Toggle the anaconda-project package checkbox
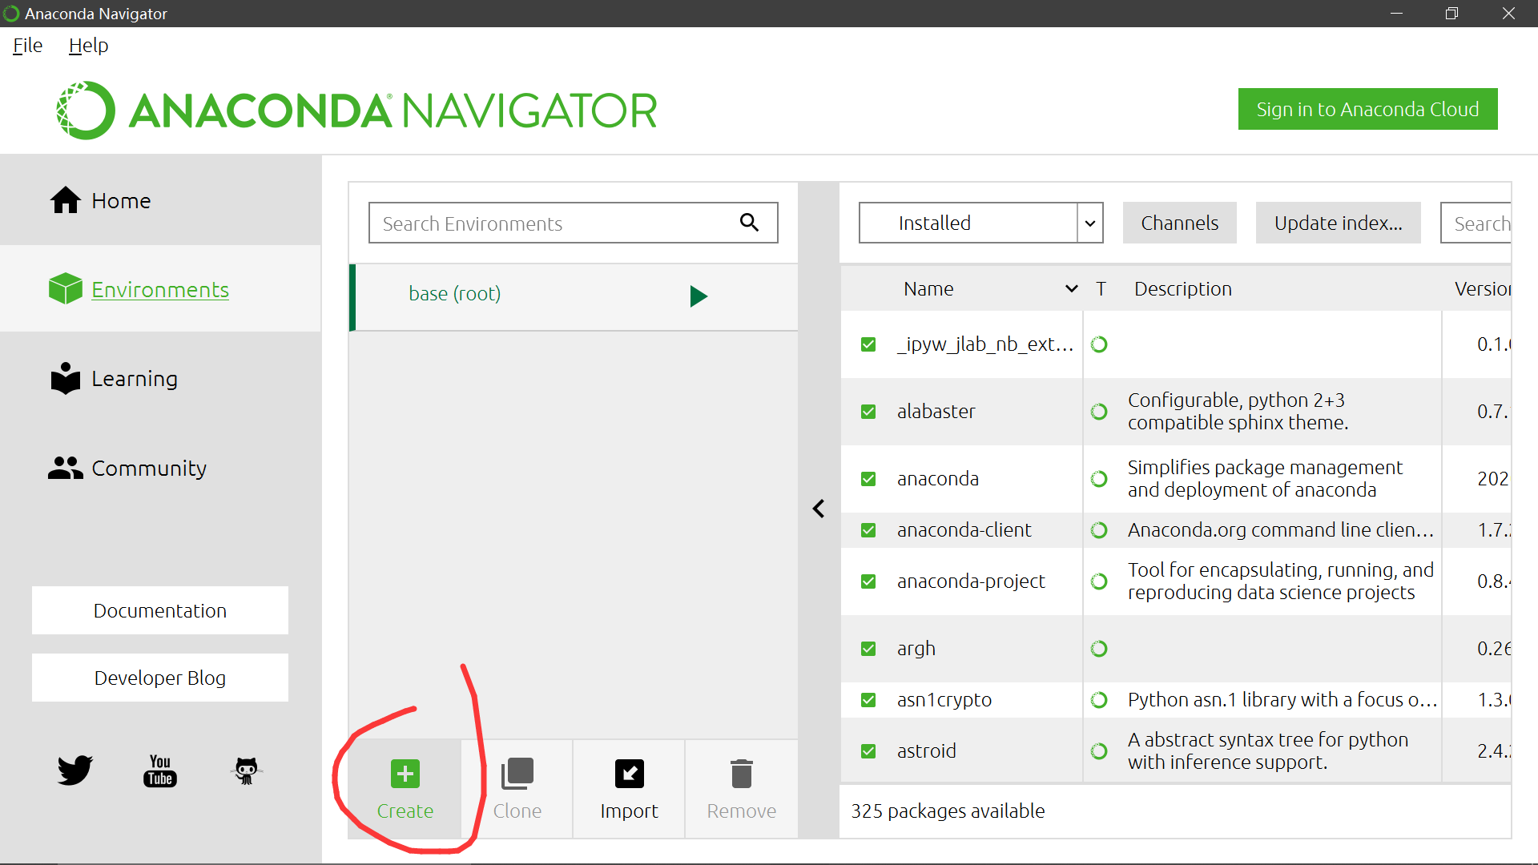This screenshot has width=1538, height=865. tap(868, 581)
